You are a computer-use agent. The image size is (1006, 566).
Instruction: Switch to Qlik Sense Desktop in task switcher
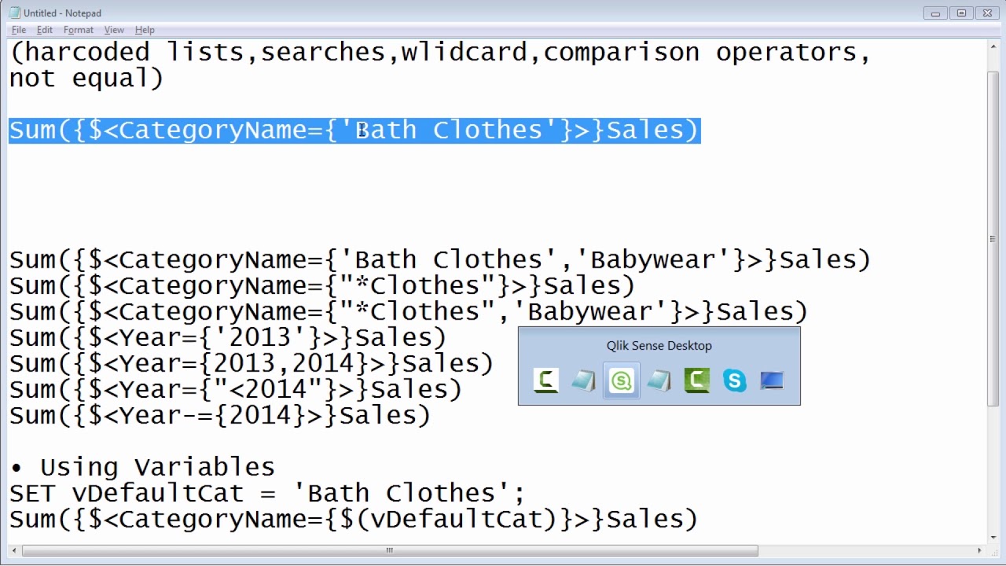[x=622, y=381]
